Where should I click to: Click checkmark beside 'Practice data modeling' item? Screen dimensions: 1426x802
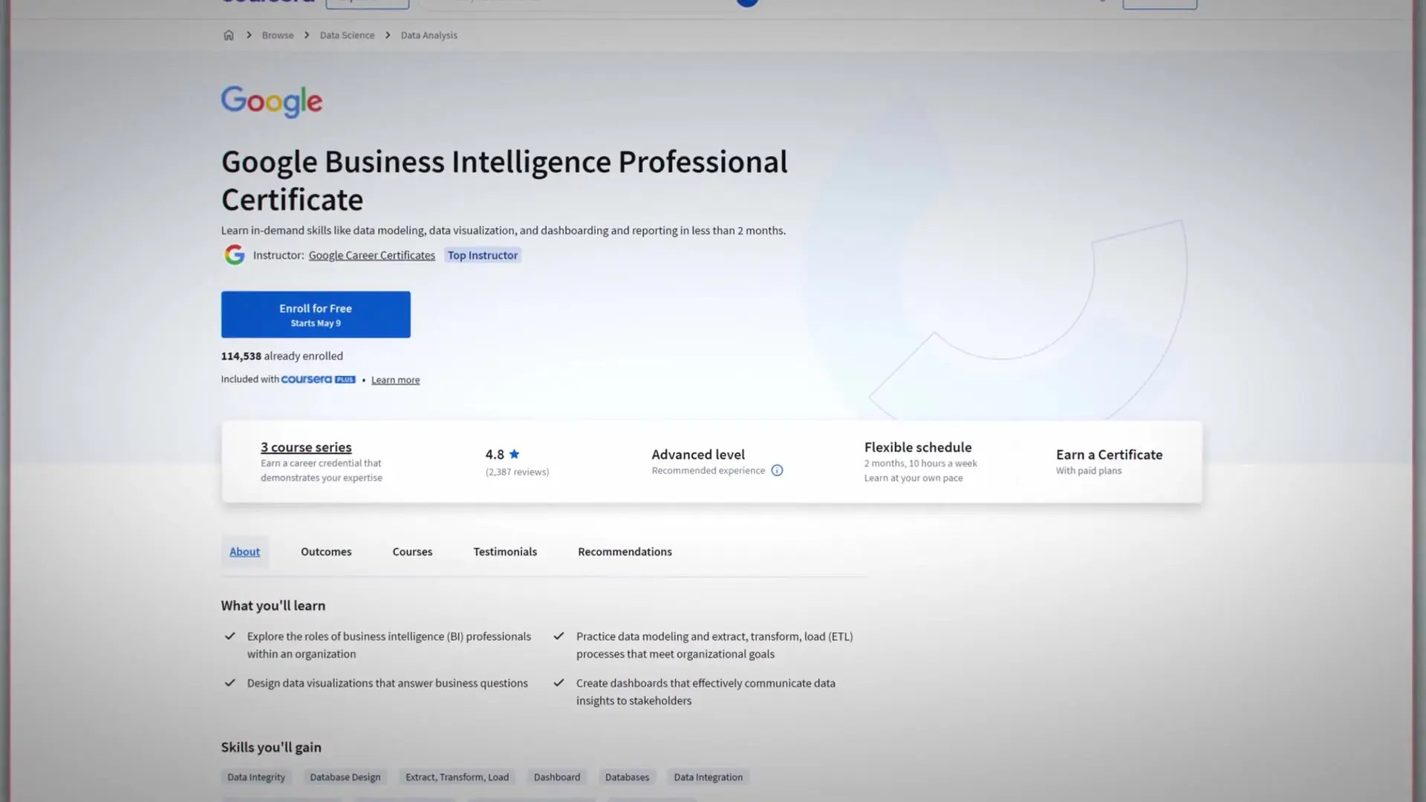pyautogui.click(x=559, y=636)
